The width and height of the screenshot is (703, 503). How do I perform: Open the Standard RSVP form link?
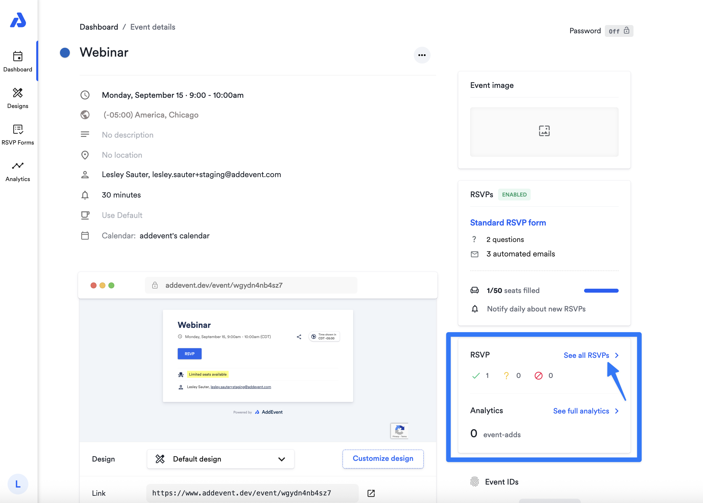point(508,223)
